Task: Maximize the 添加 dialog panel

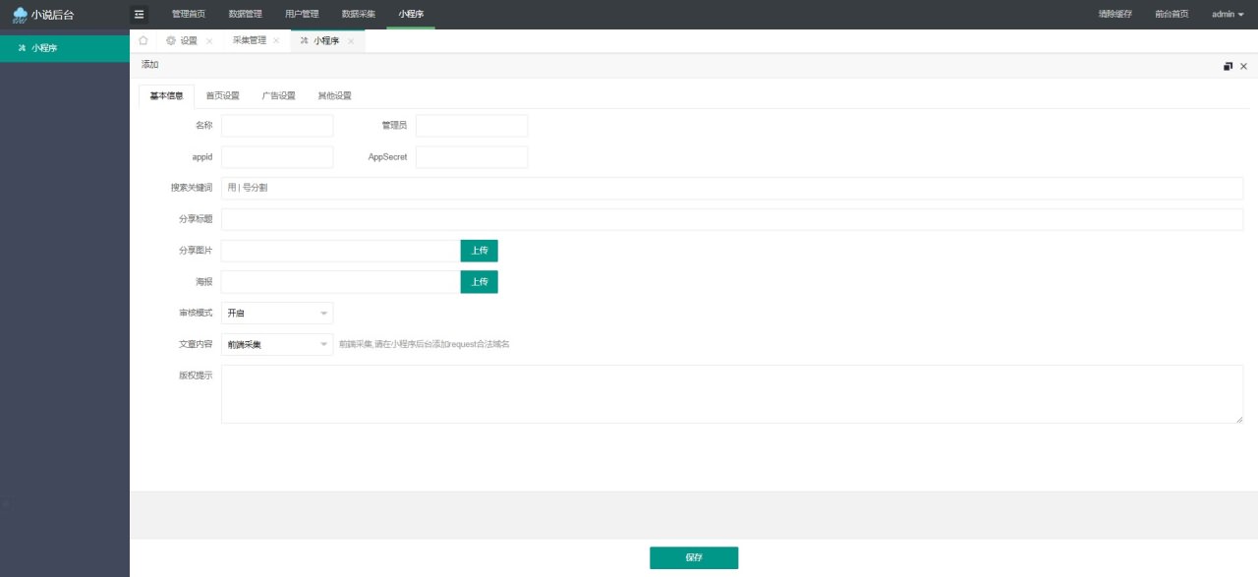Action: (1228, 66)
